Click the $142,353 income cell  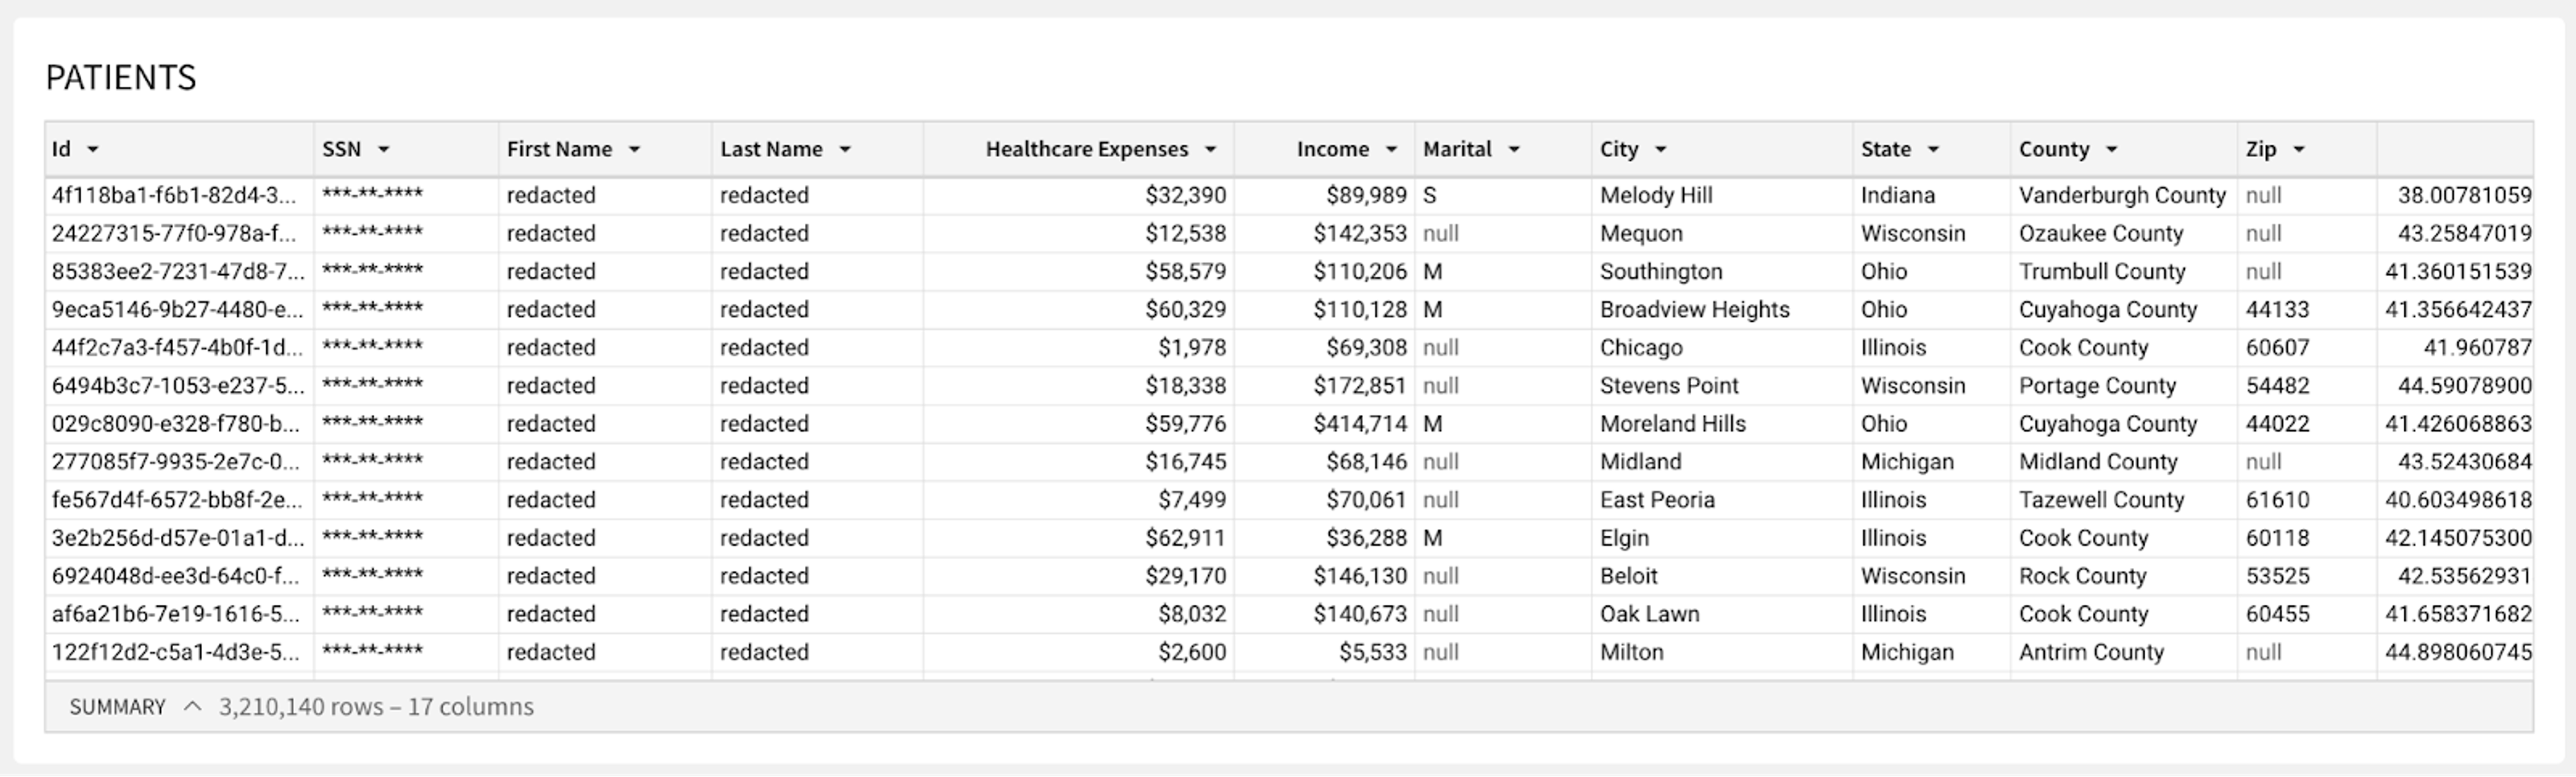tap(1325, 234)
